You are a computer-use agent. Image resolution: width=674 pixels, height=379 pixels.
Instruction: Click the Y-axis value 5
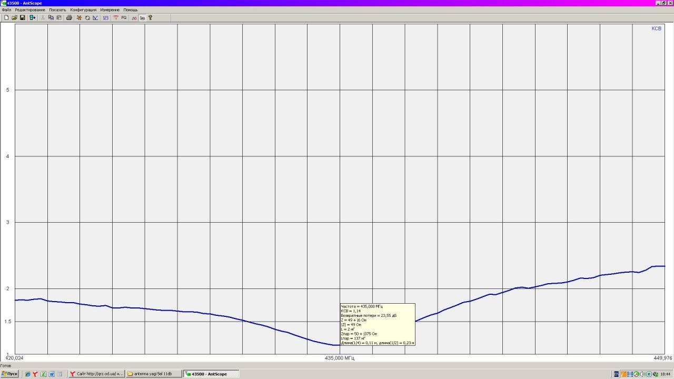click(7, 90)
